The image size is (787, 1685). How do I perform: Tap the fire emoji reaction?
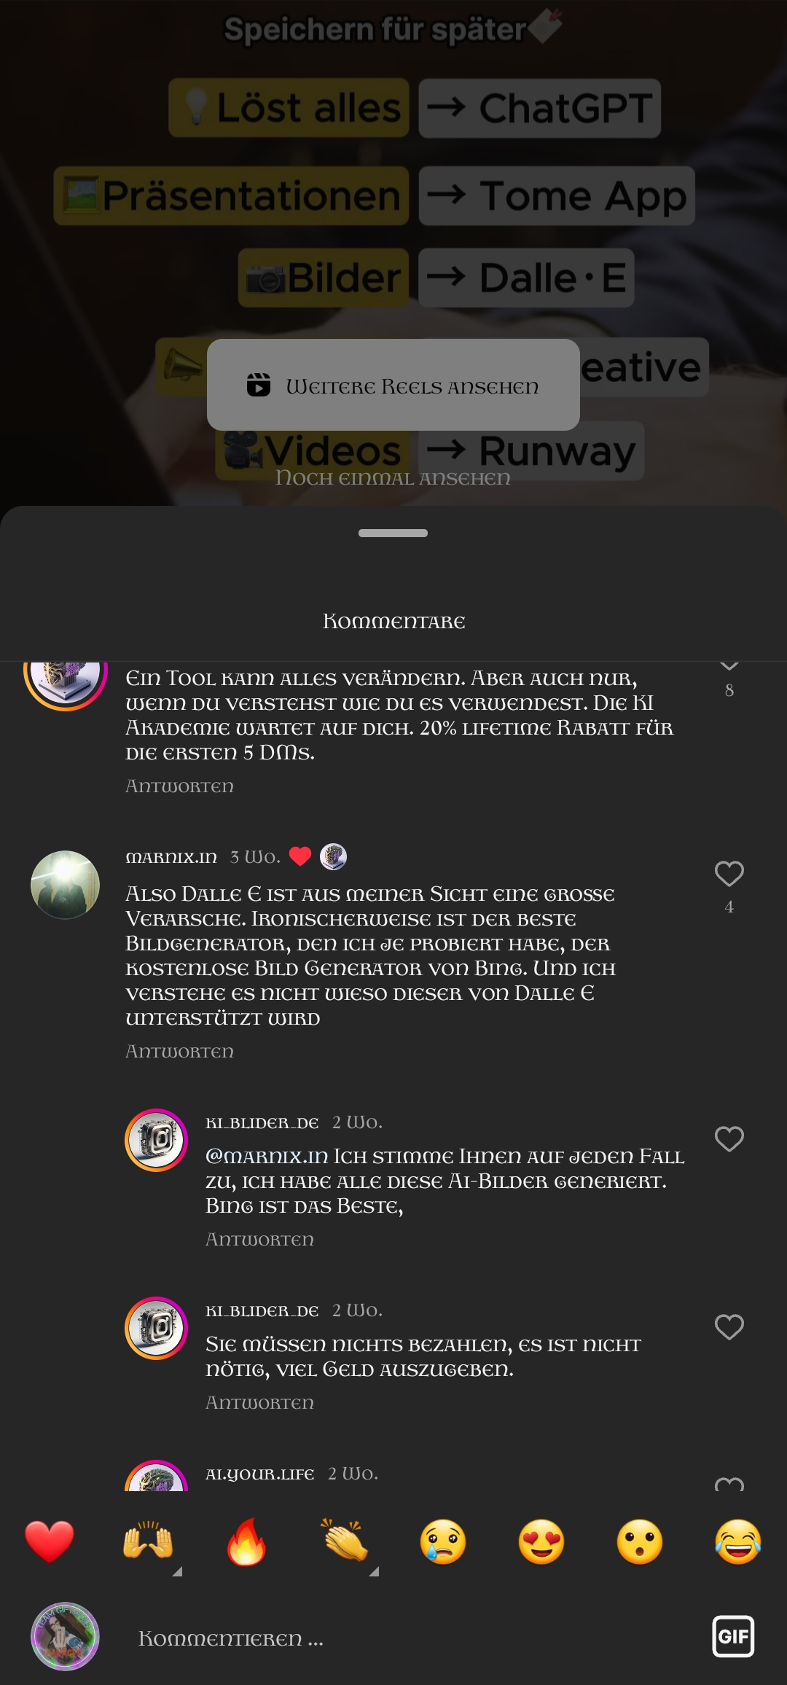(x=246, y=1542)
